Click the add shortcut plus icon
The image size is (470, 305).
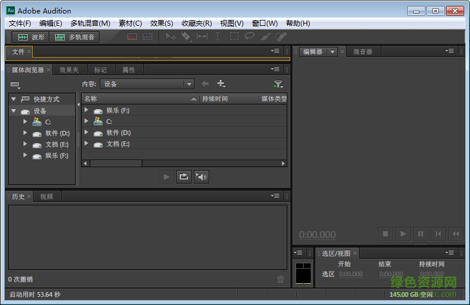(x=221, y=84)
